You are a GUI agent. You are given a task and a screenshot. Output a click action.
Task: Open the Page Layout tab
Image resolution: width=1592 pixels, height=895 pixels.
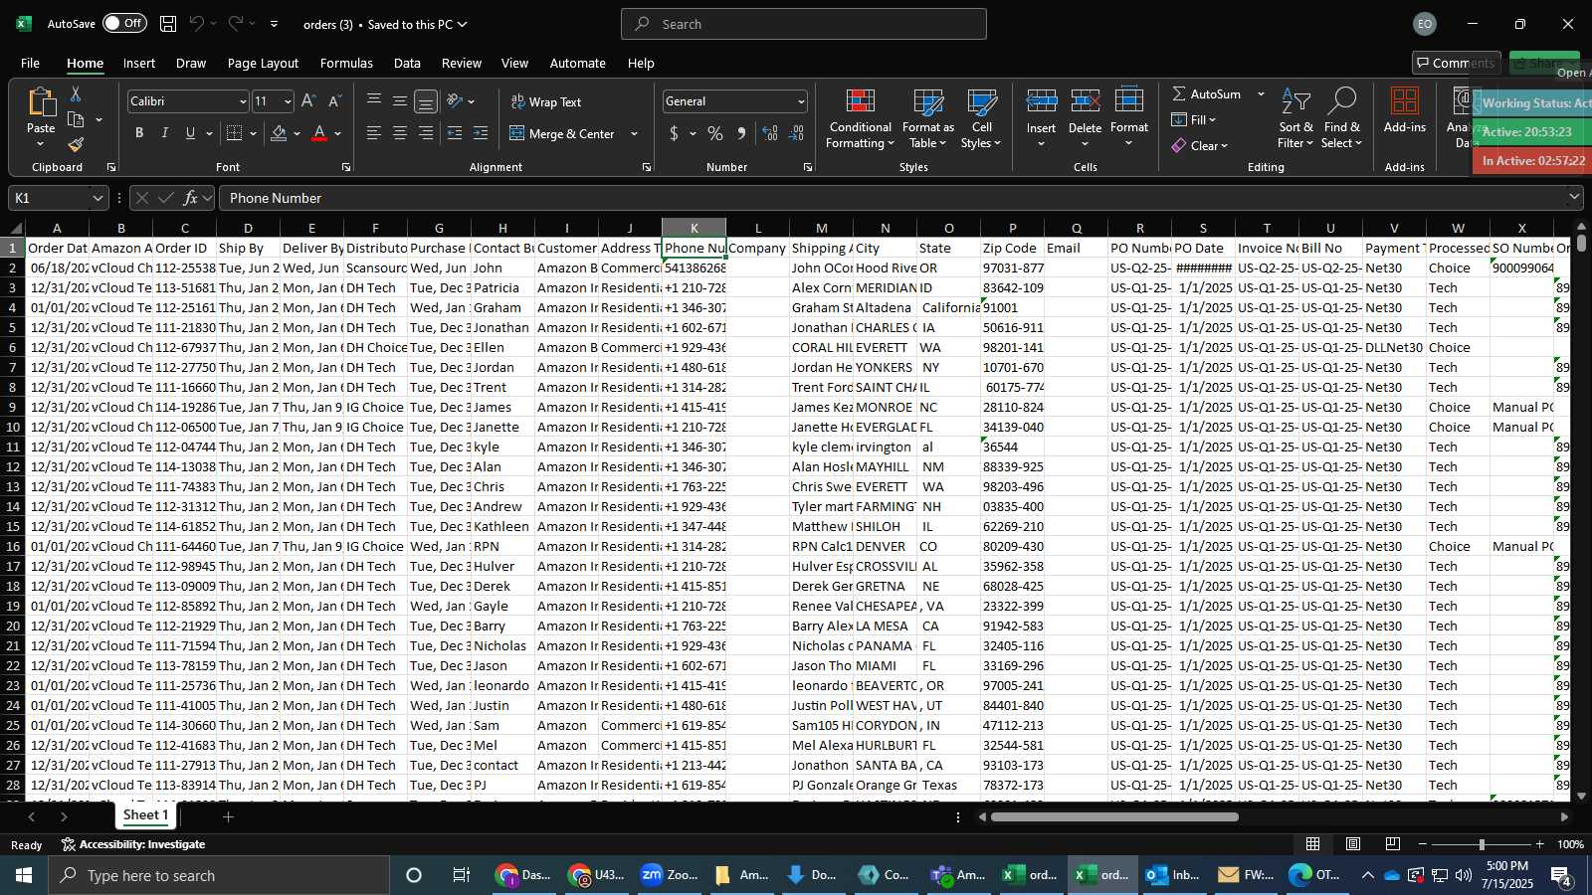coord(263,63)
